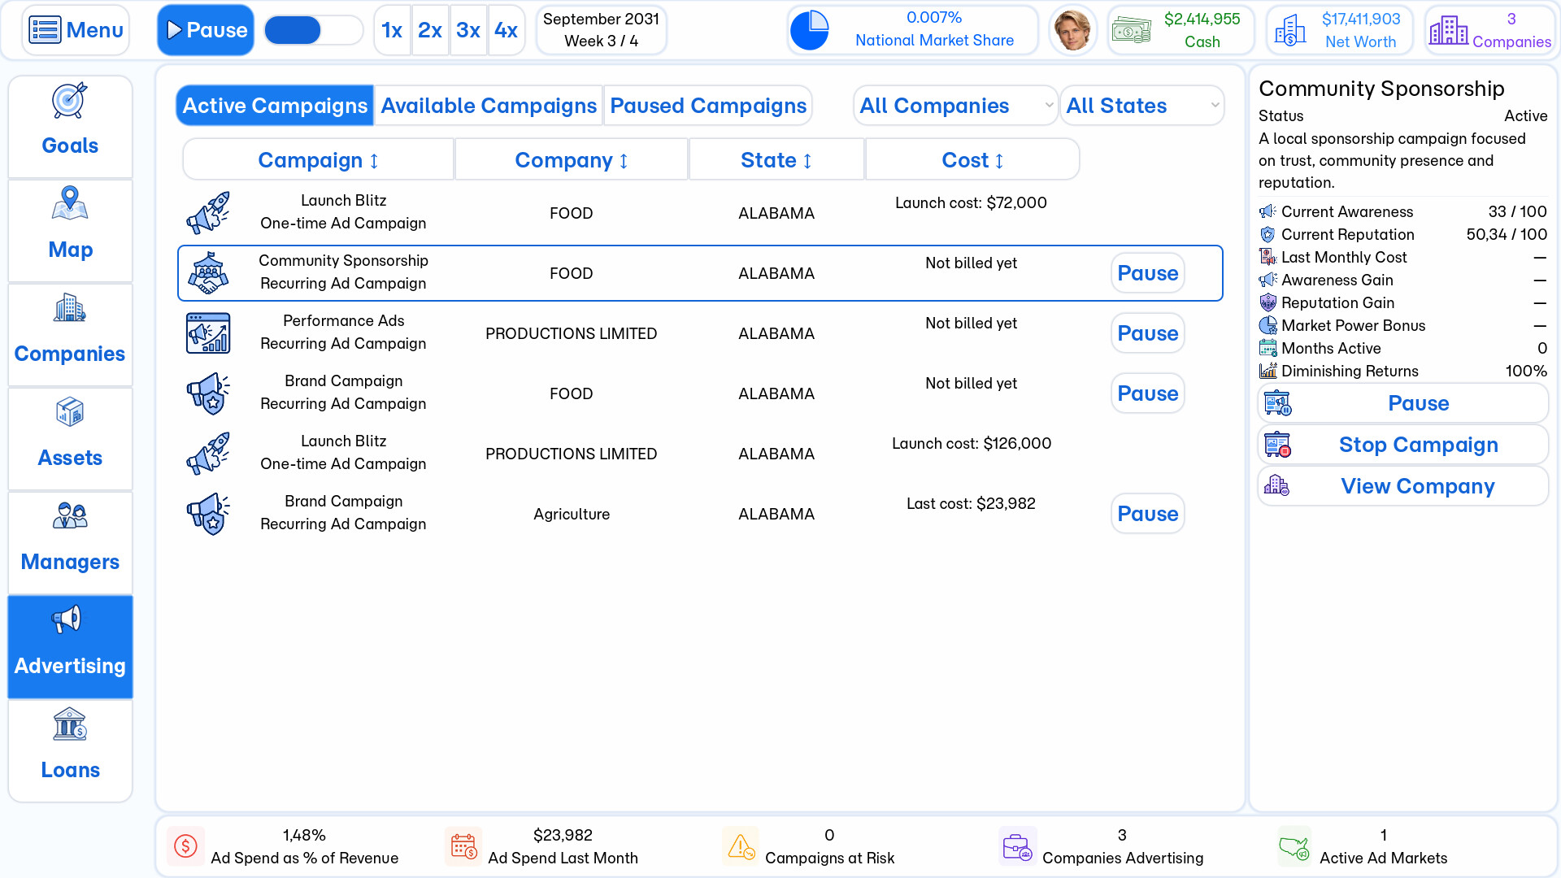
Task: Click the Ad Spend as % of Revenue icon
Action: point(185,846)
